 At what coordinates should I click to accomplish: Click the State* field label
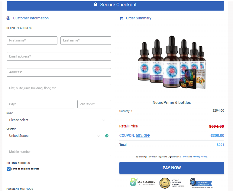pyautogui.click(x=10, y=113)
